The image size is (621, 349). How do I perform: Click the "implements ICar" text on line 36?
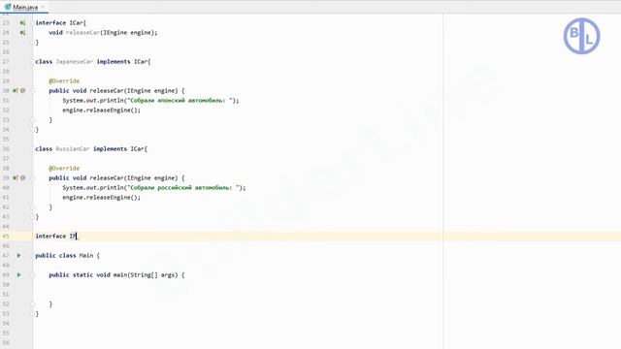[x=118, y=149]
